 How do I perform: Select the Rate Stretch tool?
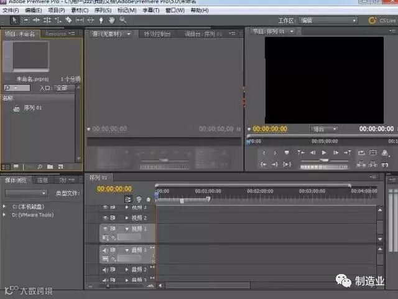pyautogui.click(x=58, y=20)
